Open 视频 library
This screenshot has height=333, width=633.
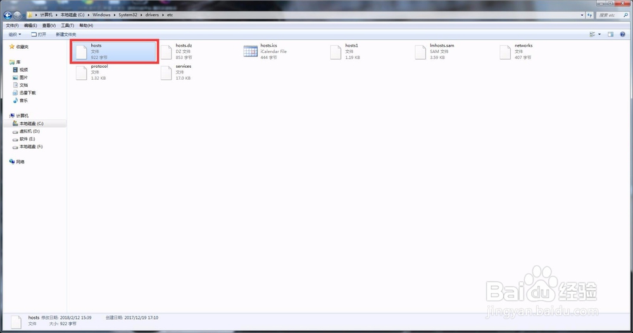tap(23, 70)
